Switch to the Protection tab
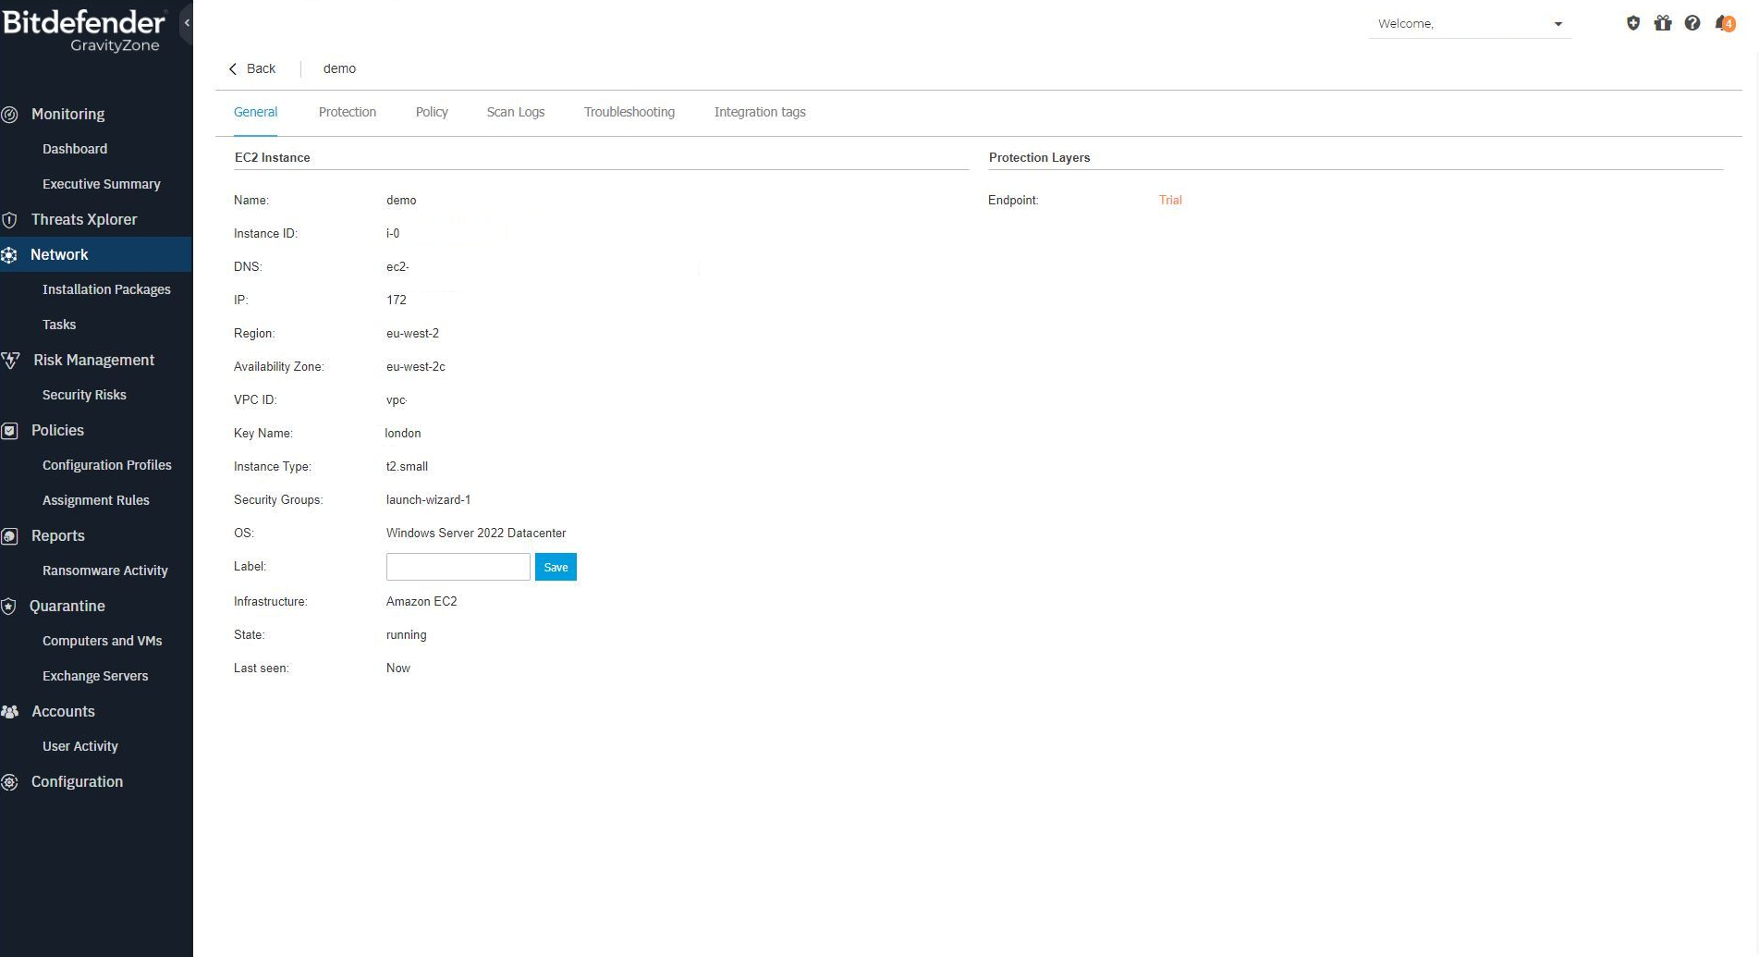 347,112
